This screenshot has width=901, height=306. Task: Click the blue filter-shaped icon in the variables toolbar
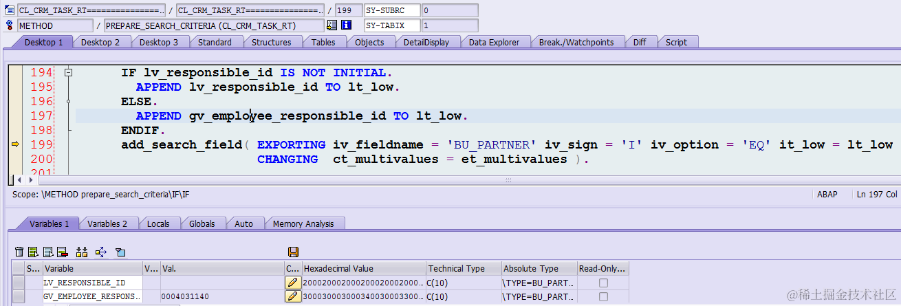120,252
